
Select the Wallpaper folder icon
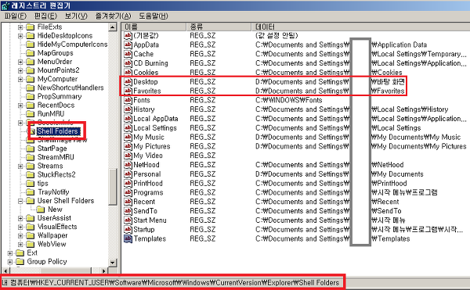31,235
